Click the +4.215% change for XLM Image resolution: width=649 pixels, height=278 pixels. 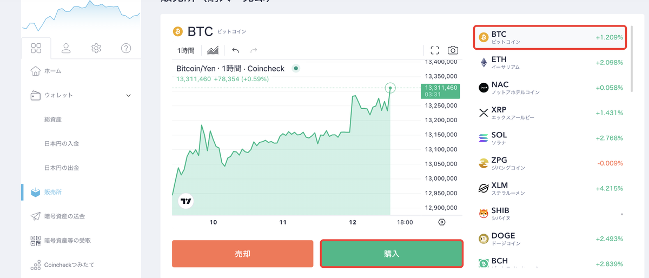pyautogui.click(x=610, y=188)
